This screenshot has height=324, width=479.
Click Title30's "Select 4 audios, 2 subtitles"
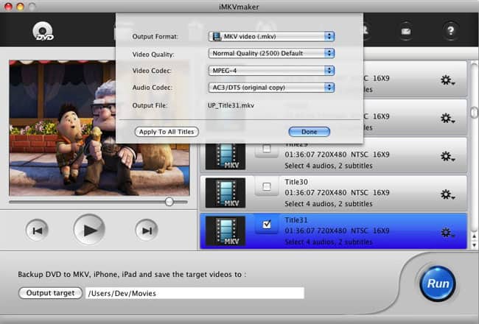(x=329, y=204)
